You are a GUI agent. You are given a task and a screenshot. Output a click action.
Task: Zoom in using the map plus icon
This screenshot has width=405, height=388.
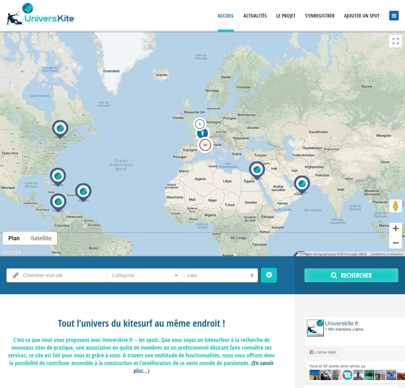click(x=395, y=228)
